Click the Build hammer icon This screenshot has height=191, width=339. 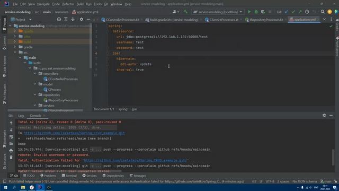pos(185,12)
